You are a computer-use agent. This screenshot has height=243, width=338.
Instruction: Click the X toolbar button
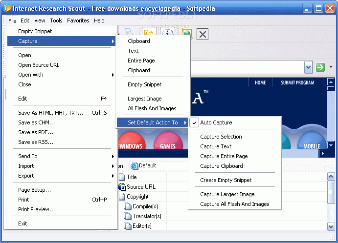point(203,34)
